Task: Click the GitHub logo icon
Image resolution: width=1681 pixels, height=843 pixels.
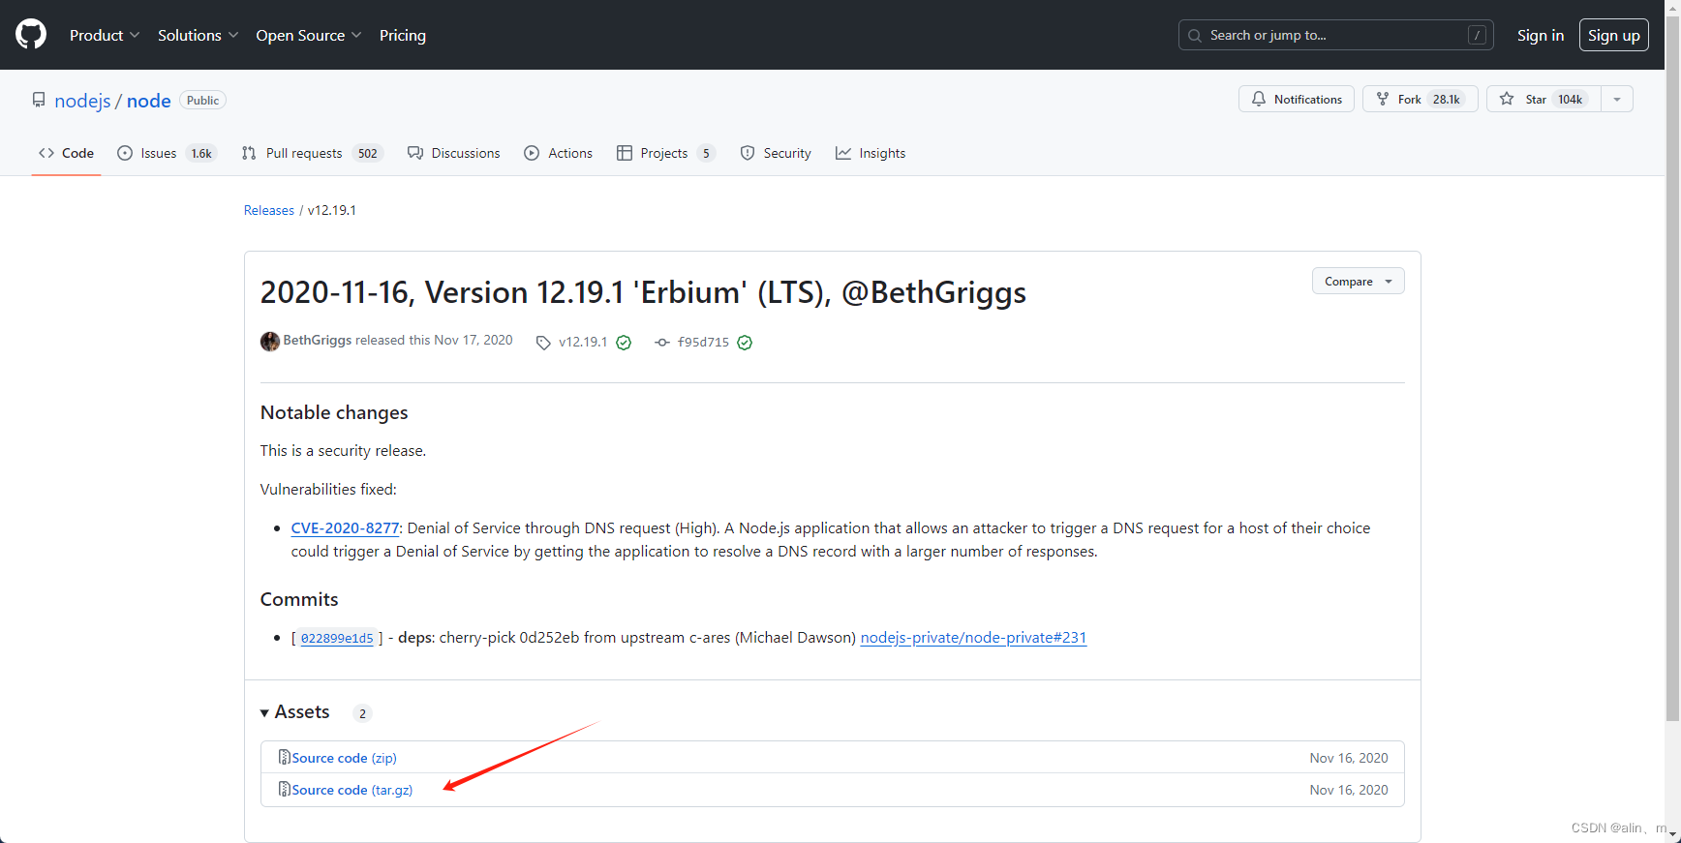Action: pyautogui.click(x=31, y=35)
